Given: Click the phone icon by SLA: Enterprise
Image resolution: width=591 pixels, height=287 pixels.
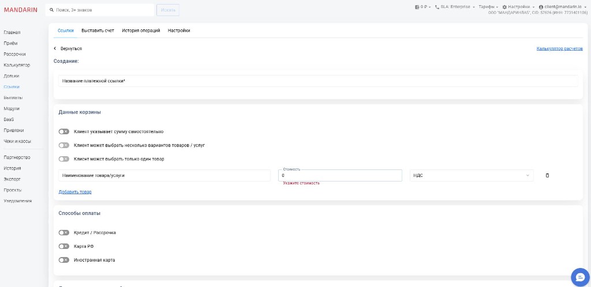Looking at the screenshot, I should 437,7.
